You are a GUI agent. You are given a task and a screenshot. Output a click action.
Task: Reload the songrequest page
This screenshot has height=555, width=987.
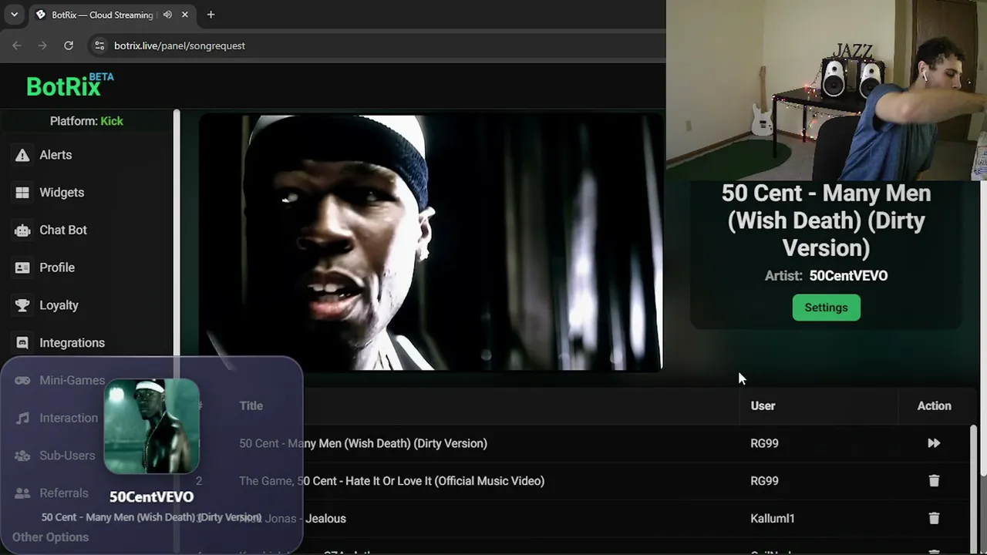click(x=69, y=45)
